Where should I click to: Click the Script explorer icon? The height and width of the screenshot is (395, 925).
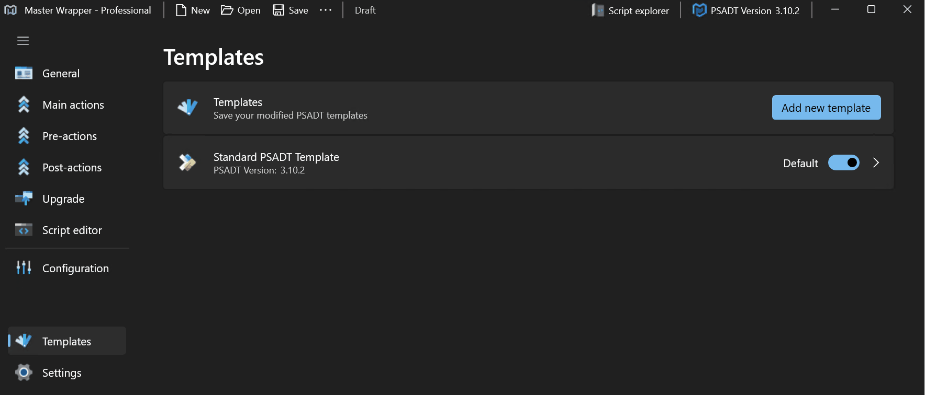(598, 10)
